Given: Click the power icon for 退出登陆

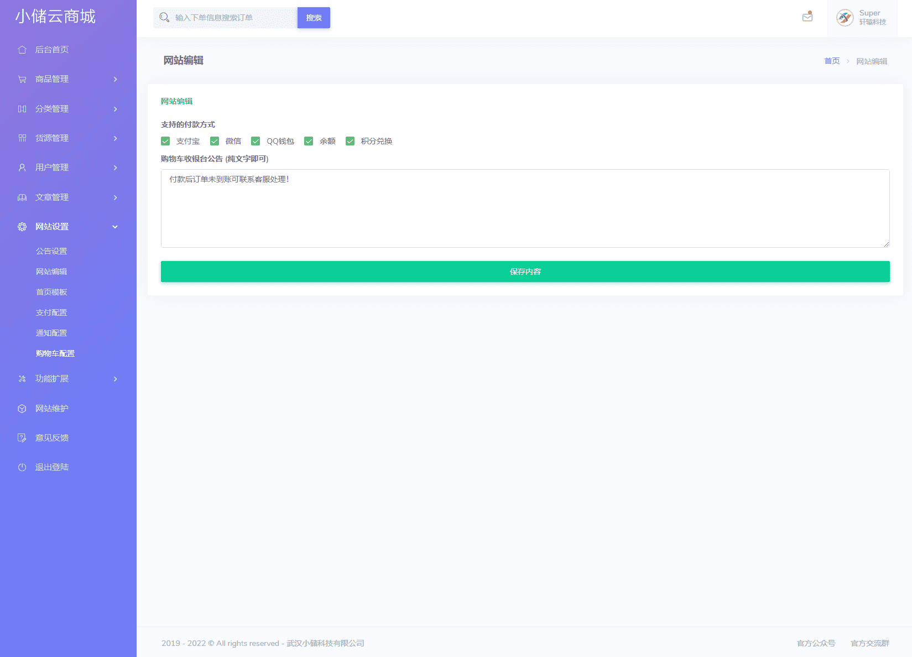Looking at the screenshot, I should coord(22,467).
